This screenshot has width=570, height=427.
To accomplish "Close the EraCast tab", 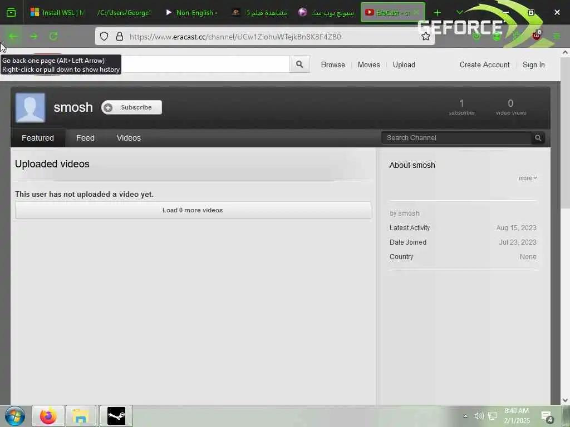I will (416, 12).
